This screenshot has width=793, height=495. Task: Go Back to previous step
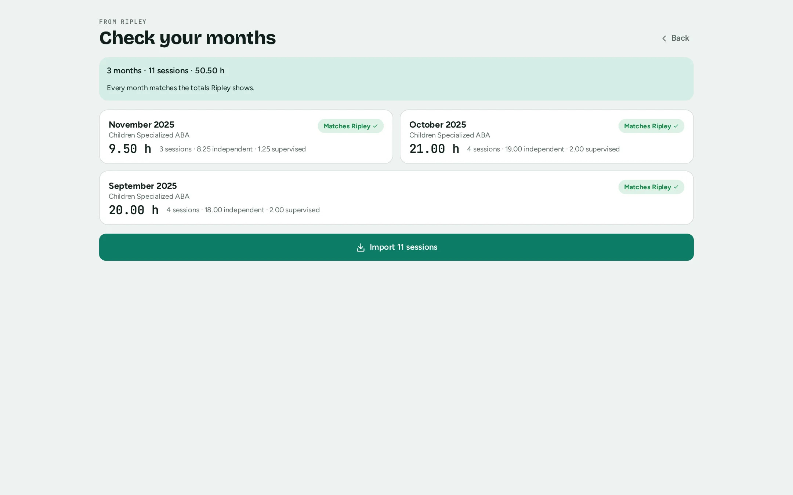click(x=676, y=38)
